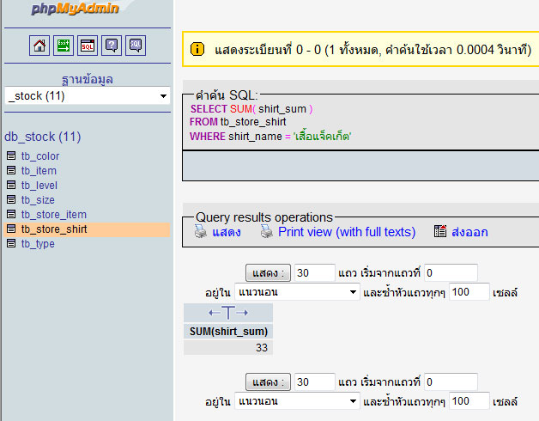Click the upper แสดง : button
Viewport: 539px width, 421px height.
pyautogui.click(x=268, y=273)
